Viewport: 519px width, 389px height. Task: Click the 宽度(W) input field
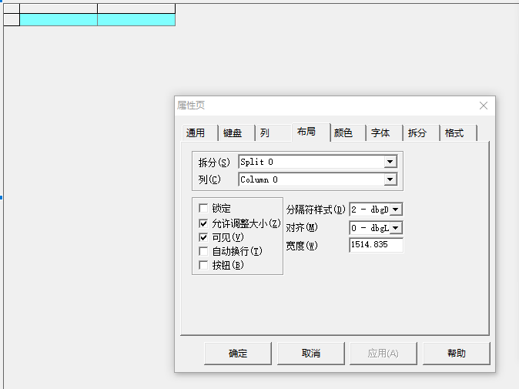[376, 245]
